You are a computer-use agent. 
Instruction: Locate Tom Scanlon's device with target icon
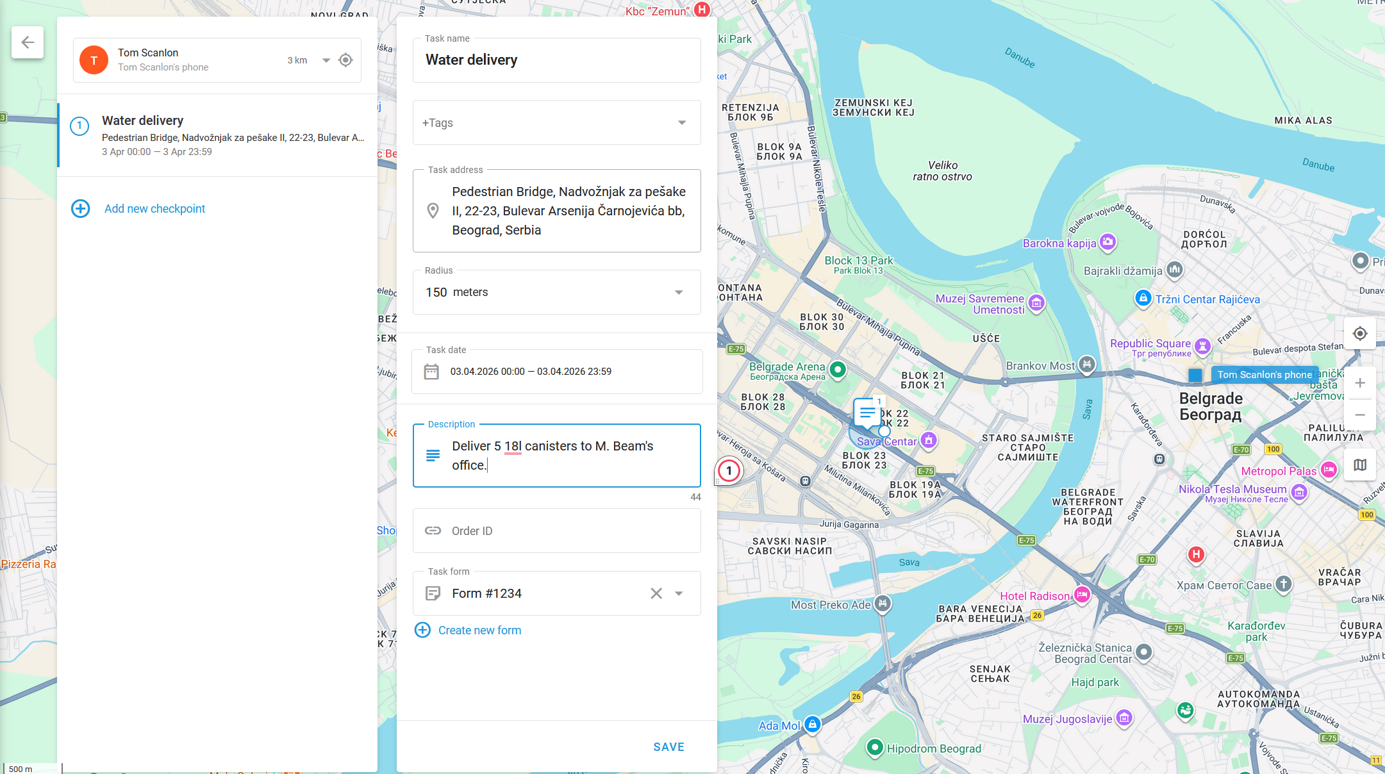pyautogui.click(x=345, y=60)
